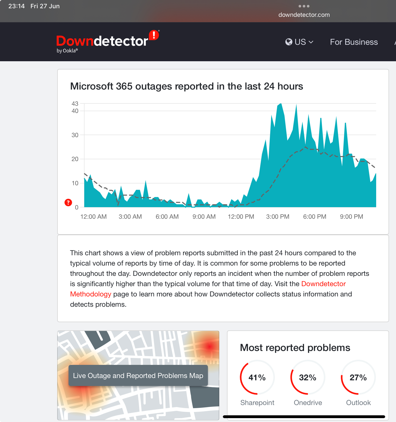Tap the 23:14 status bar clock
This screenshot has height=422, width=396.
pos(16,6)
